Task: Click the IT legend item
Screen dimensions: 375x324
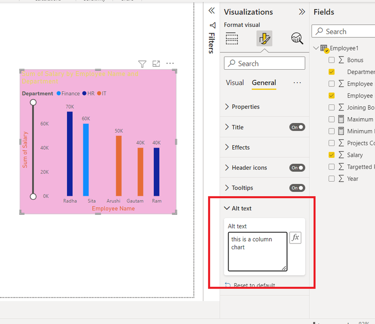Action: 102,93
